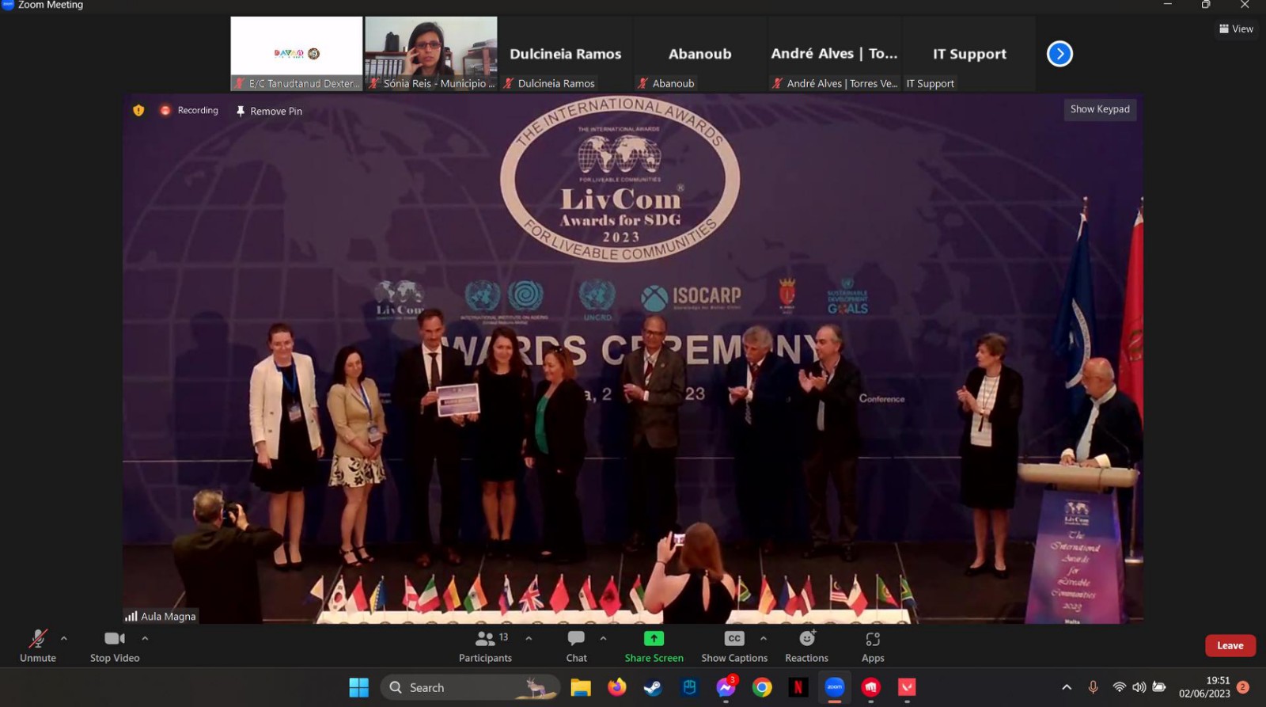Show hidden system tray icons

coord(1067,687)
